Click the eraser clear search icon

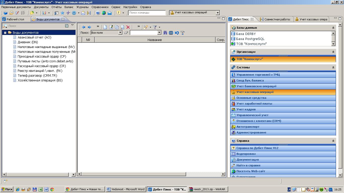126,32
